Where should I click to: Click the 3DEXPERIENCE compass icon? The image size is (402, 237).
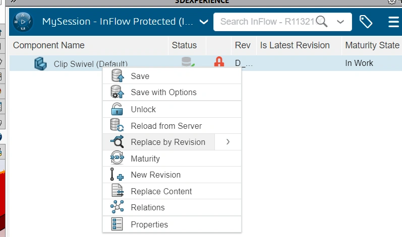[24, 22]
